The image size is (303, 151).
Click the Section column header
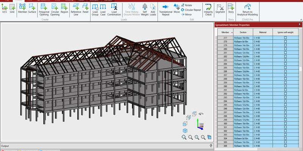[243, 32]
